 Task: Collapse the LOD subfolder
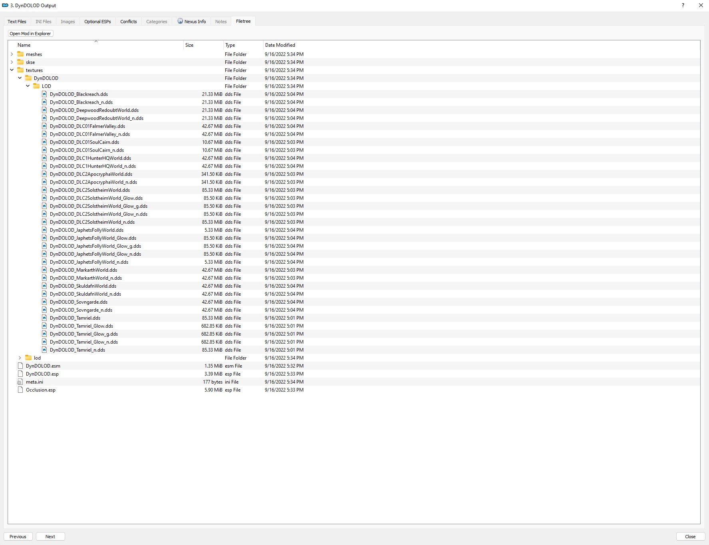(x=28, y=86)
